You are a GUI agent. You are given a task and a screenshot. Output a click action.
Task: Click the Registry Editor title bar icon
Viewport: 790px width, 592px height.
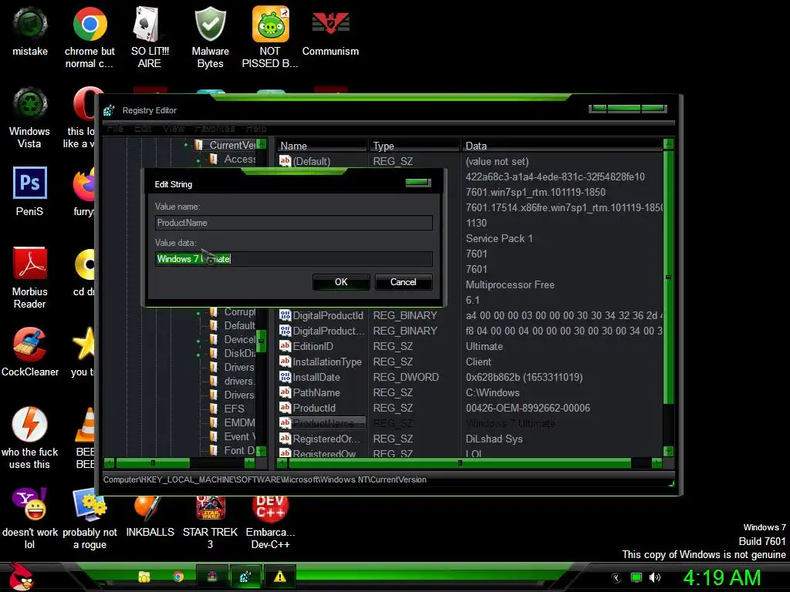[x=110, y=110]
